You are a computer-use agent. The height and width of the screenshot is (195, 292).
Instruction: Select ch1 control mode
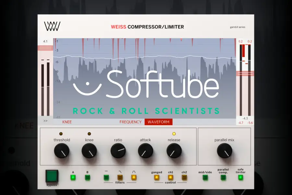171,177
